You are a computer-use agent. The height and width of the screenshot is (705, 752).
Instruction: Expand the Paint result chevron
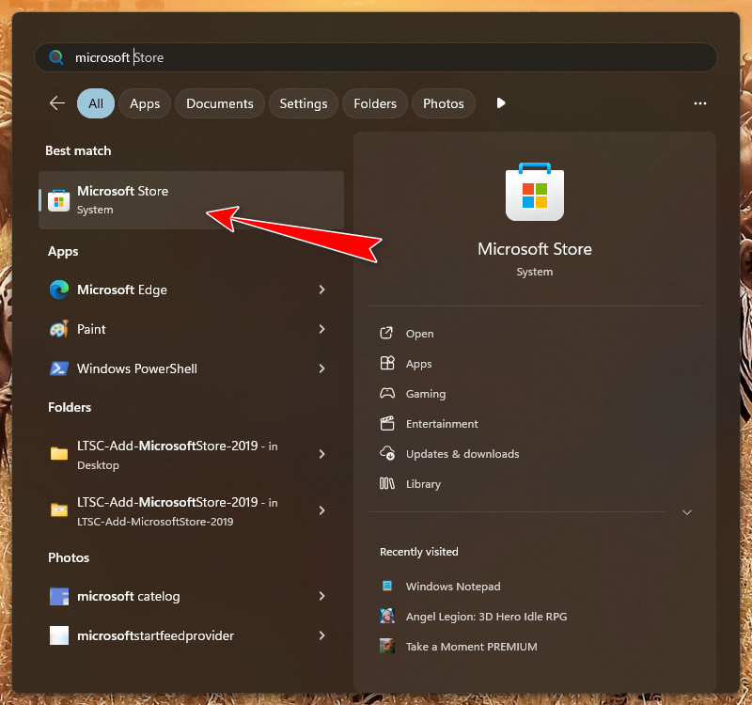point(321,329)
